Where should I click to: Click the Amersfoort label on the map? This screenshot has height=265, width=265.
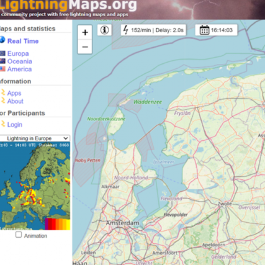[x=165, y=253]
